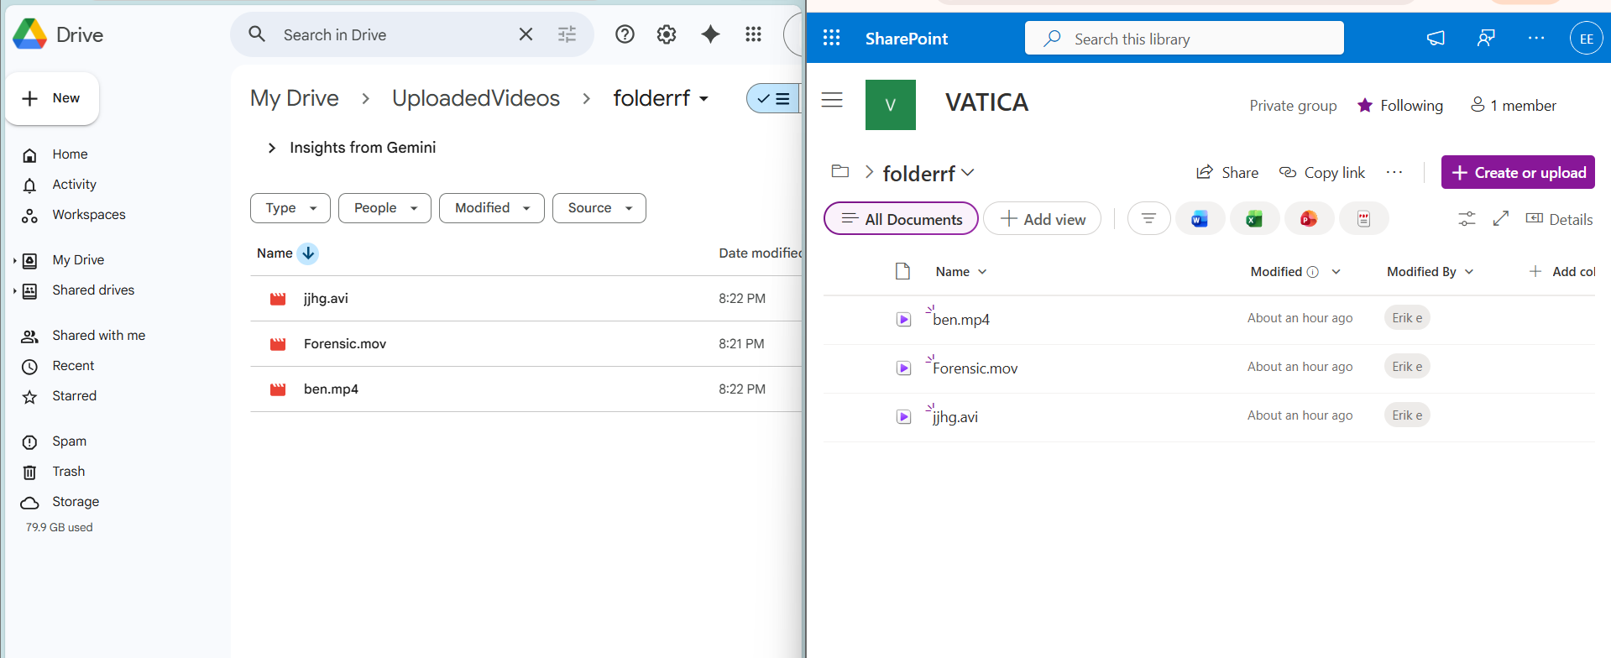
Task: Open SharePoint Name column dropdown
Action: (x=982, y=272)
